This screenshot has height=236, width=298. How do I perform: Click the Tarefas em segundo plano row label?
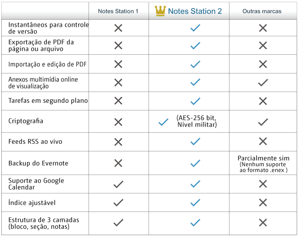tap(48, 101)
